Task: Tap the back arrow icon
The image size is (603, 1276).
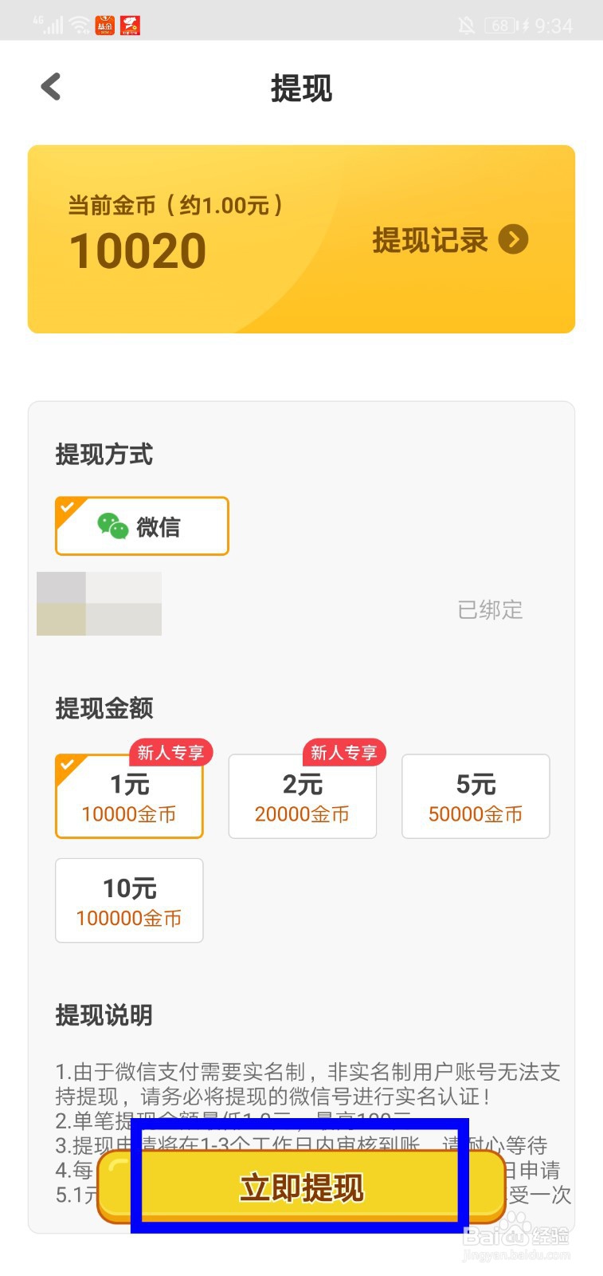Action: [x=51, y=87]
